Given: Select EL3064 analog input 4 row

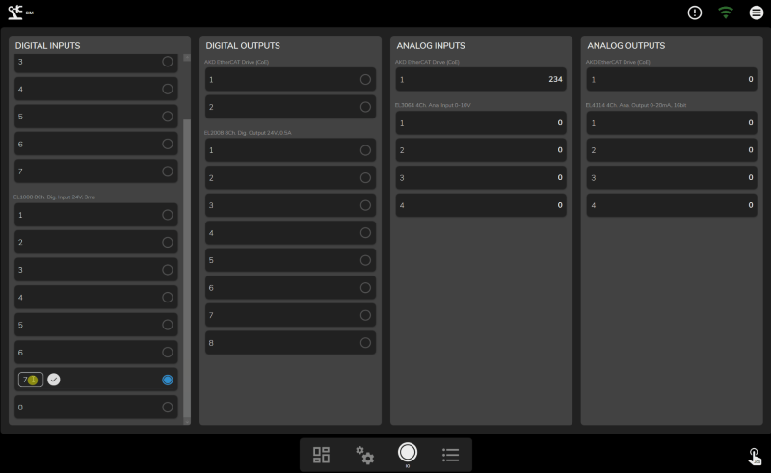Looking at the screenshot, I should click(x=481, y=205).
